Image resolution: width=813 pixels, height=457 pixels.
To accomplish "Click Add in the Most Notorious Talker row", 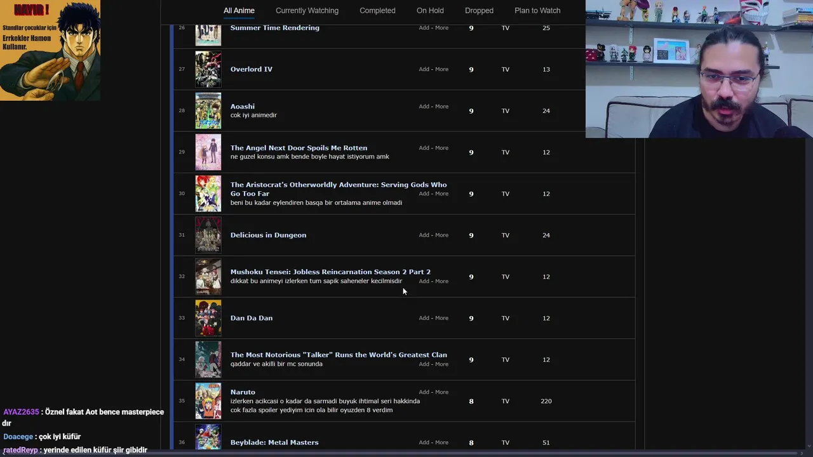I will point(424,364).
